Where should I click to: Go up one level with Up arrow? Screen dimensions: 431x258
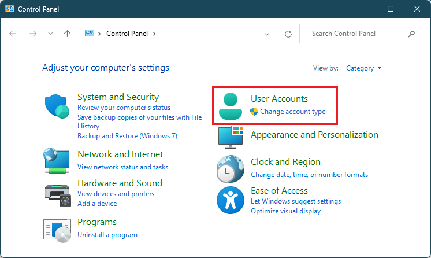67,34
